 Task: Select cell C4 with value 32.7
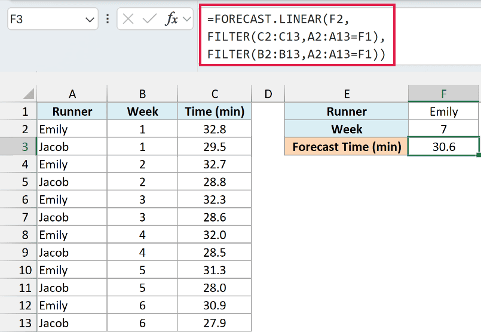pyautogui.click(x=215, y=164)
